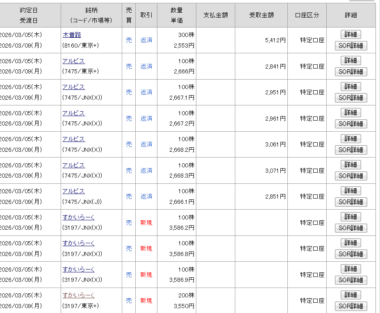The width and height of the screenshot is (380, 313).
Task: Click 詳細 for アルビス 2,667.2円 trade
Action: coord(350,113)
